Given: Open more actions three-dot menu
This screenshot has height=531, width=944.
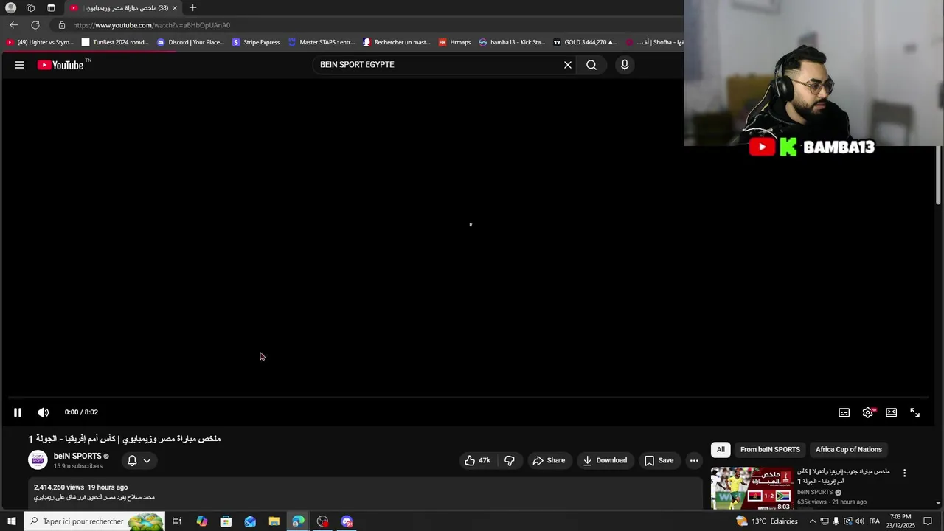Looking at the screenshot, I should point(694,460).
